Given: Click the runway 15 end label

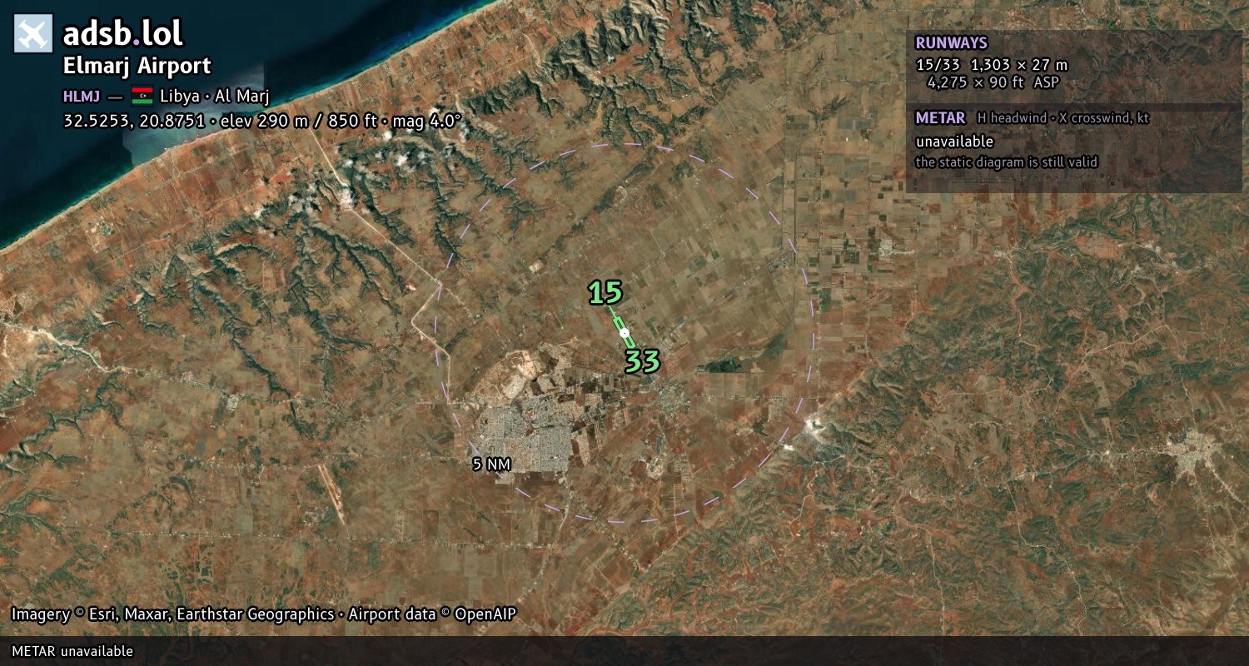Looking at the screenshot, I should tap(605, 293).
